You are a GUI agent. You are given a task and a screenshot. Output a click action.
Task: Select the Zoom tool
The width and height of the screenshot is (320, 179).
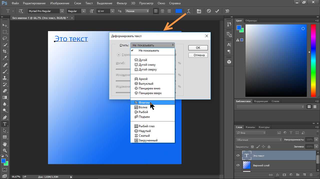pos(4,150)
